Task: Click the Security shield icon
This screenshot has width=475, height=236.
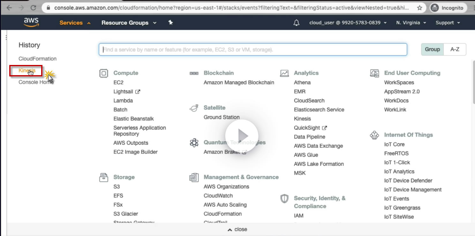Action: 284,199
